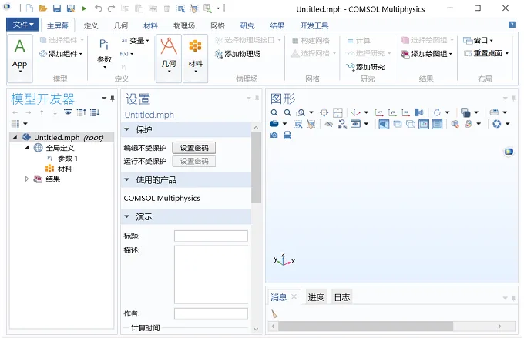Viewport: 524px width, 338px height.
Task: Click the New file icon in quick access toolbar
Action: 29,8
